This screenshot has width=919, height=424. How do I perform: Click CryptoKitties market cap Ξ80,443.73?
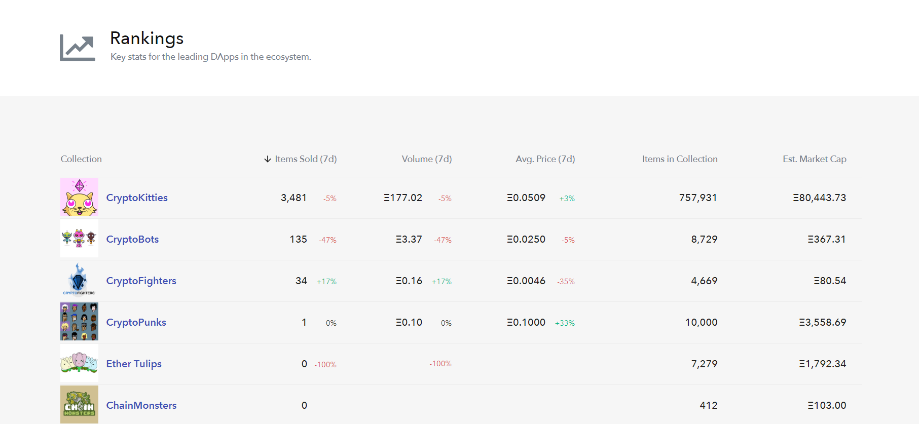coord(820,198)
